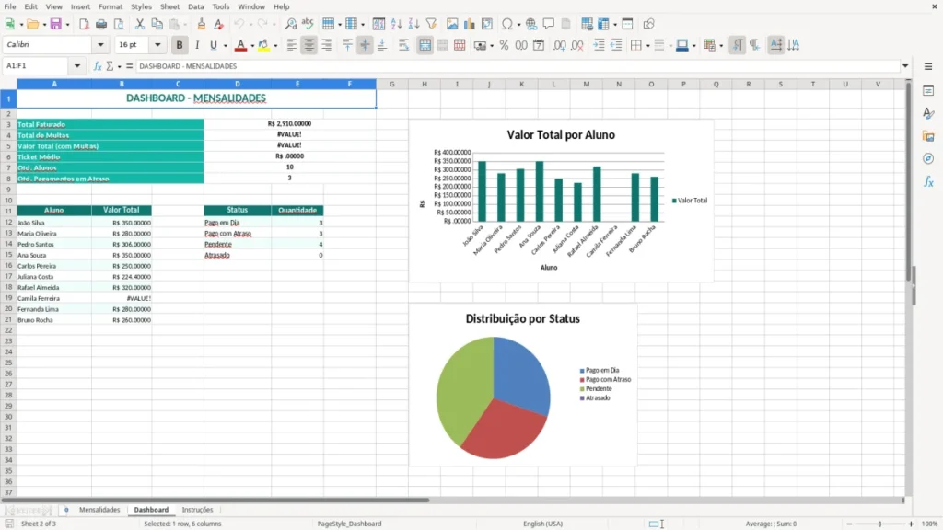Click the Cut scissors icon

click(x=140, y=24)
